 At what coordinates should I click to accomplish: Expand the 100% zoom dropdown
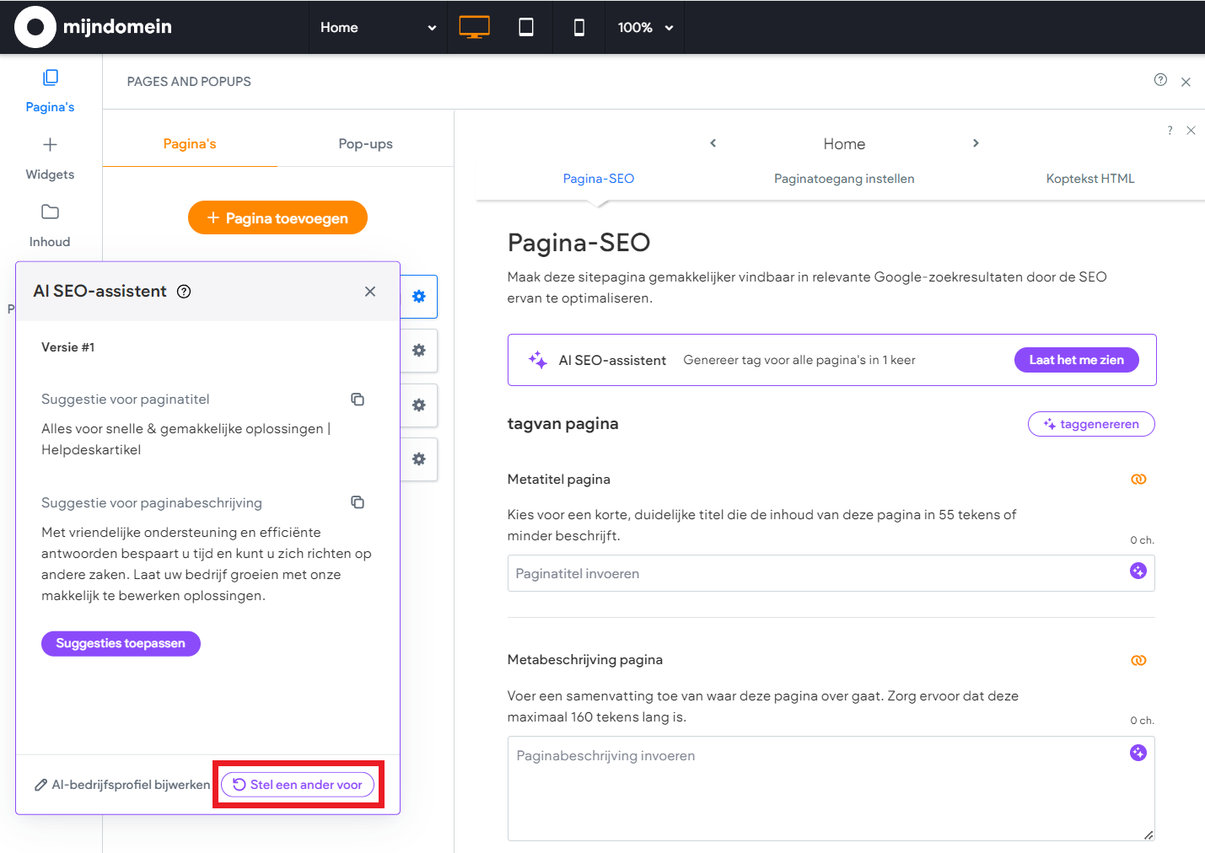tap(645, 27)
